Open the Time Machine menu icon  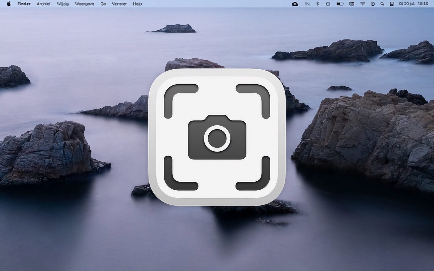pyautogui.click(x=328, y=4)
